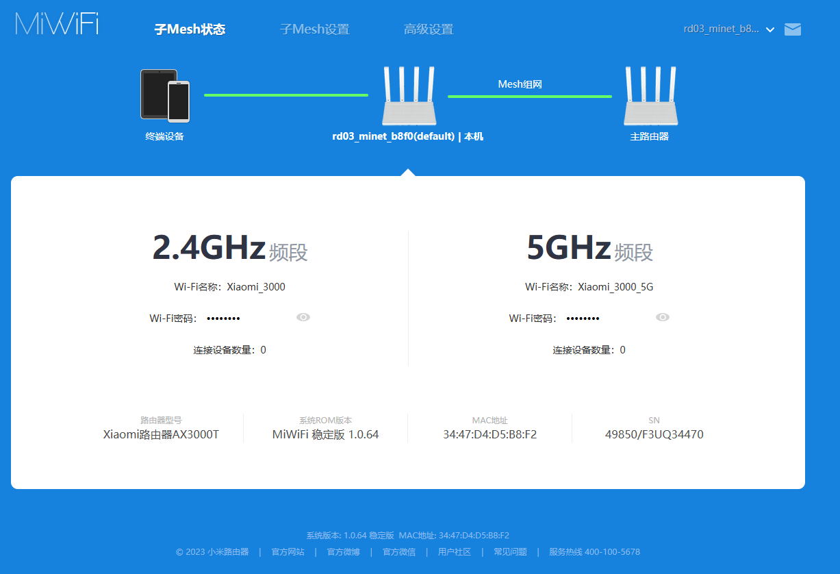The height and width of the screenshot is (574, 840).
Task: Click the 5GHz masked password dots
Action: coord(583,319)
